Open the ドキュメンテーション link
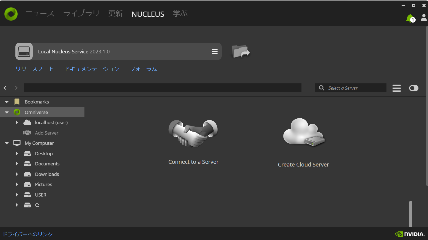Screen dimensions: 428x240 coord(92,69)
